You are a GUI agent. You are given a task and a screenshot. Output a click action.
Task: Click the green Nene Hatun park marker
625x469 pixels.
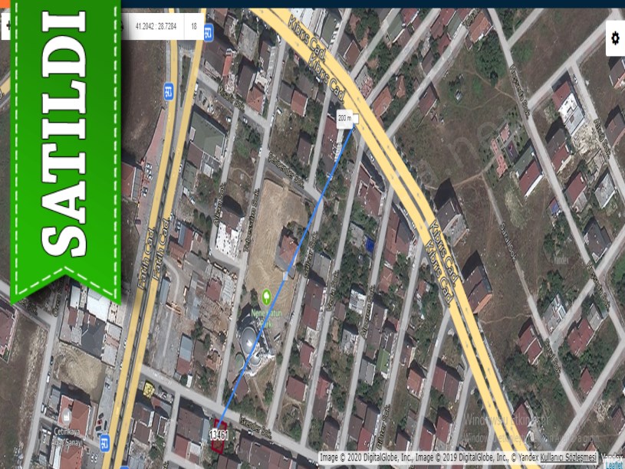(x=267, y=296)
